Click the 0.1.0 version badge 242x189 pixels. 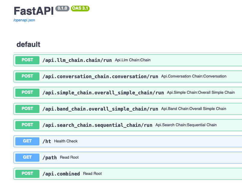[x=62, y=8]
